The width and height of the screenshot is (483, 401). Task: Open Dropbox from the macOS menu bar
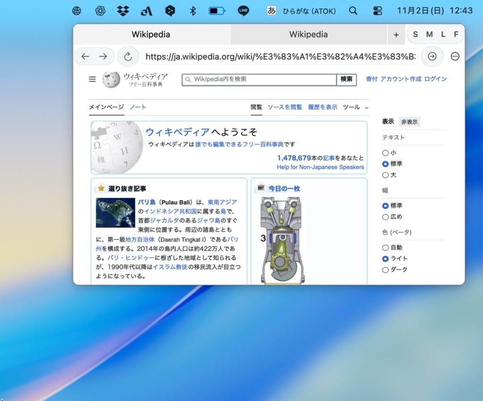tap(123, 10)
